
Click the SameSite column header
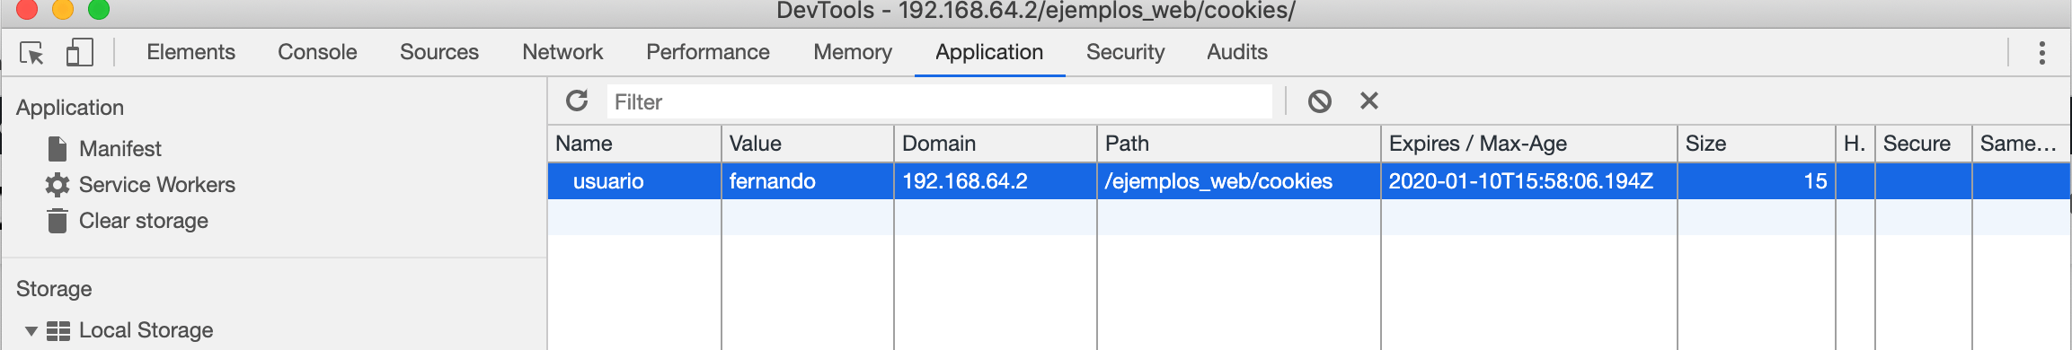point(2022,144)
